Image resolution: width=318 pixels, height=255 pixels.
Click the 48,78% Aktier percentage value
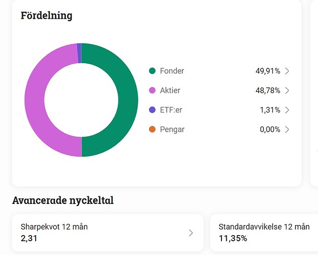point(267,90)
